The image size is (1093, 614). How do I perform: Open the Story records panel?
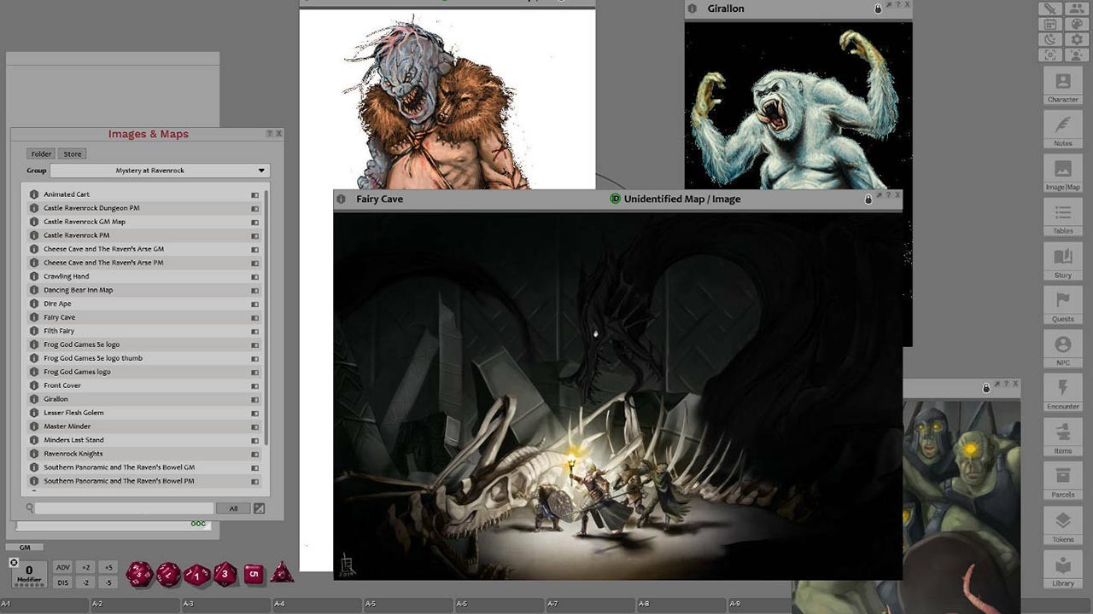coord(1062,260)
